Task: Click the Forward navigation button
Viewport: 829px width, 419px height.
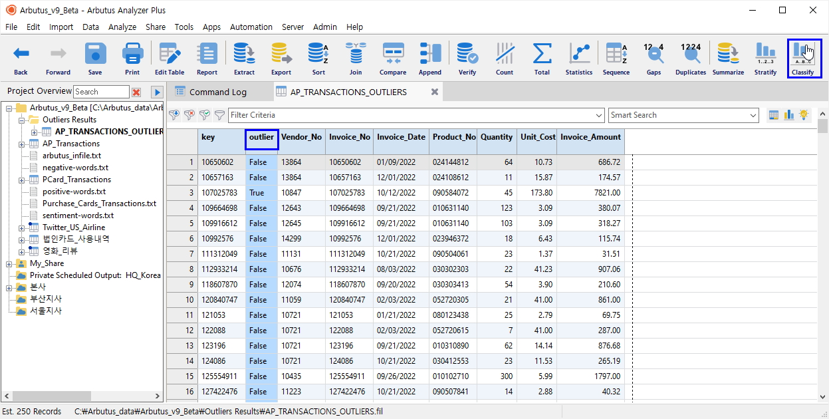Action: click(58, 59)
